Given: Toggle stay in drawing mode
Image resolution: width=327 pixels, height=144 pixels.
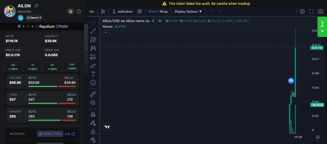Looking at the screenshot, I should [x=93, y=123].
